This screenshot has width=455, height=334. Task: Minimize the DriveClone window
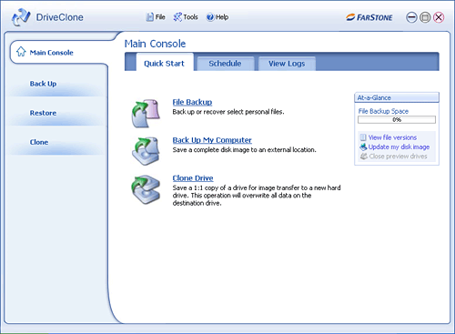pos(411,17)
